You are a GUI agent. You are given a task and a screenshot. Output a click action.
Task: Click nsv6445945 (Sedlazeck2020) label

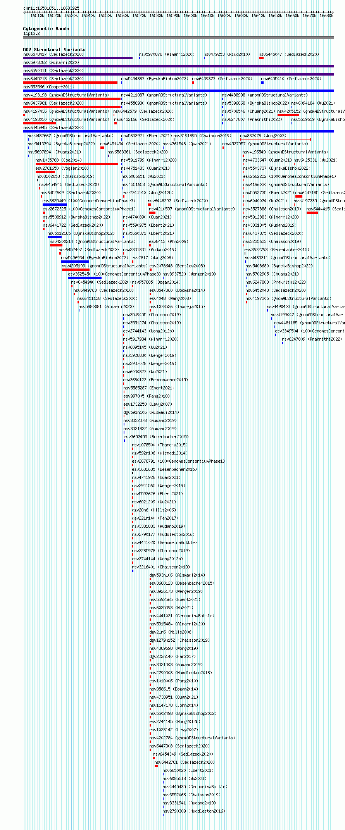point(53,128)
